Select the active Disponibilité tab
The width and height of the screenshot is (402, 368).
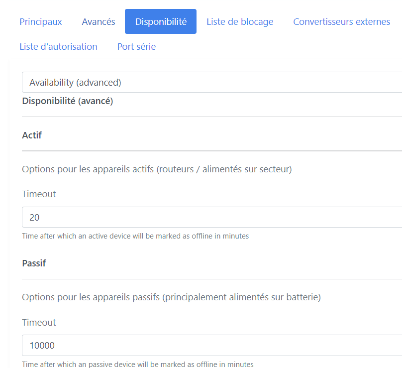161,21
